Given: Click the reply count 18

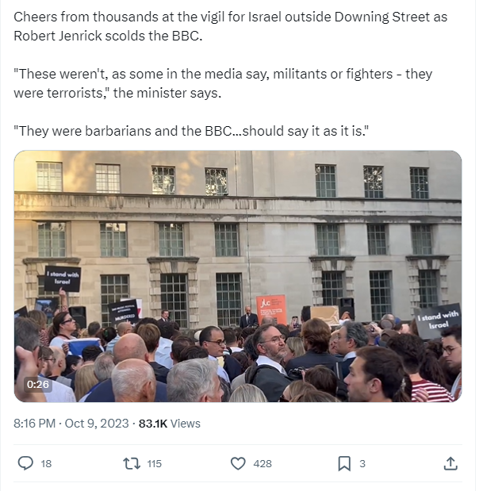Looking at the screenshot, I should click(x=45, y=464).
